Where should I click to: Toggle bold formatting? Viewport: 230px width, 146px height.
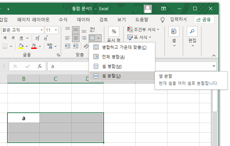point(5,38)
